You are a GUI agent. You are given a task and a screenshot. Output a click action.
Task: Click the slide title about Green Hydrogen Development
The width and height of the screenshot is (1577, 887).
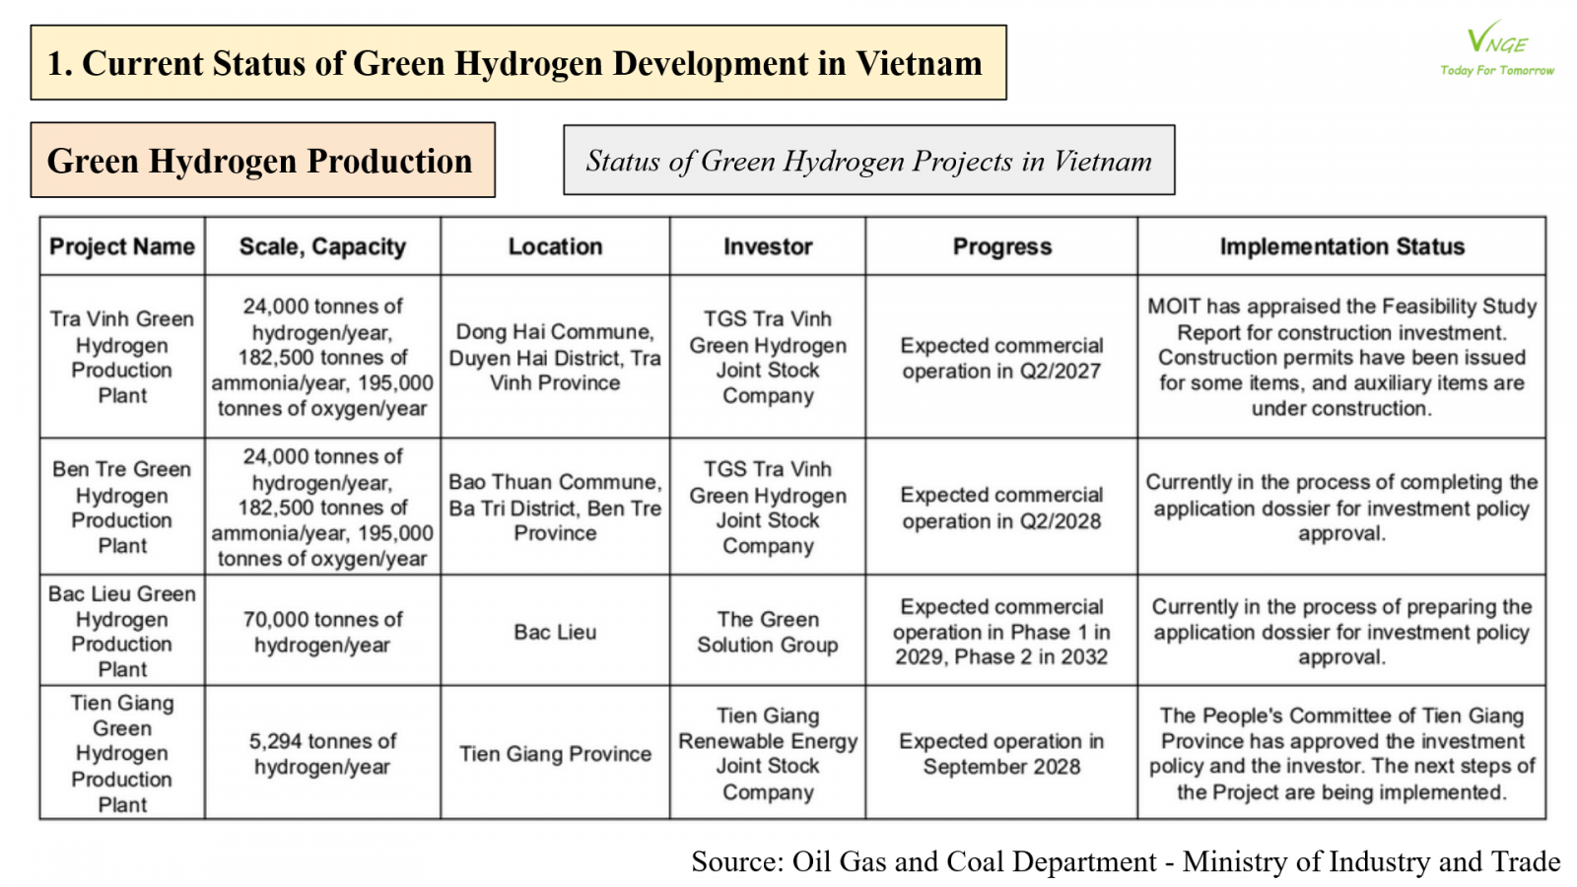[517, 63]
